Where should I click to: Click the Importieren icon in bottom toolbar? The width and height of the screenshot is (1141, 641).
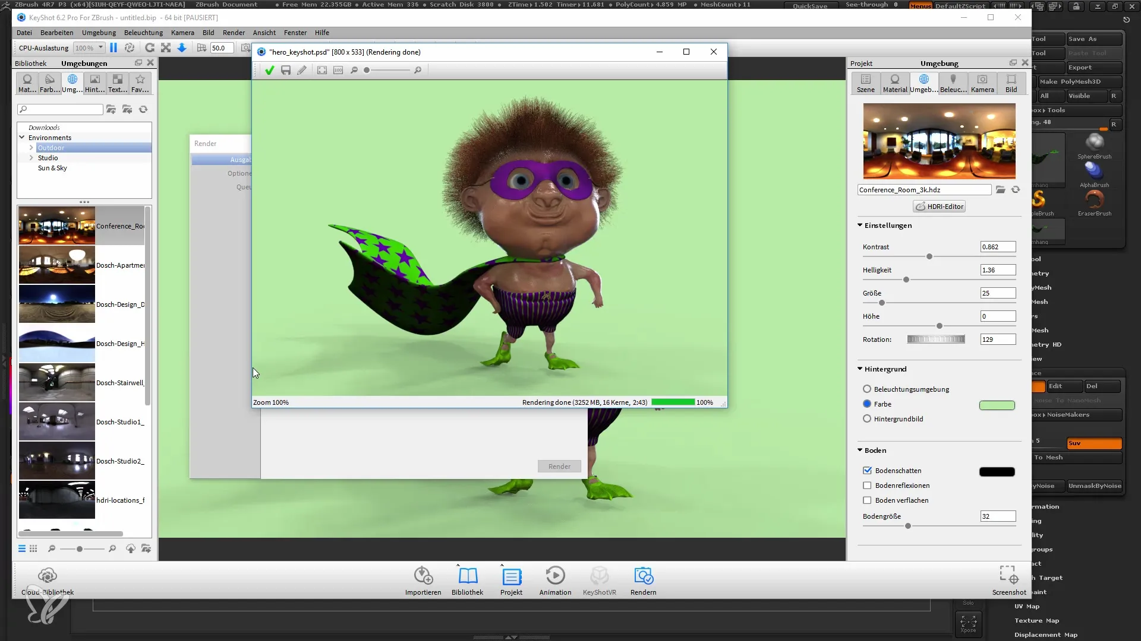tap(423, 577)
